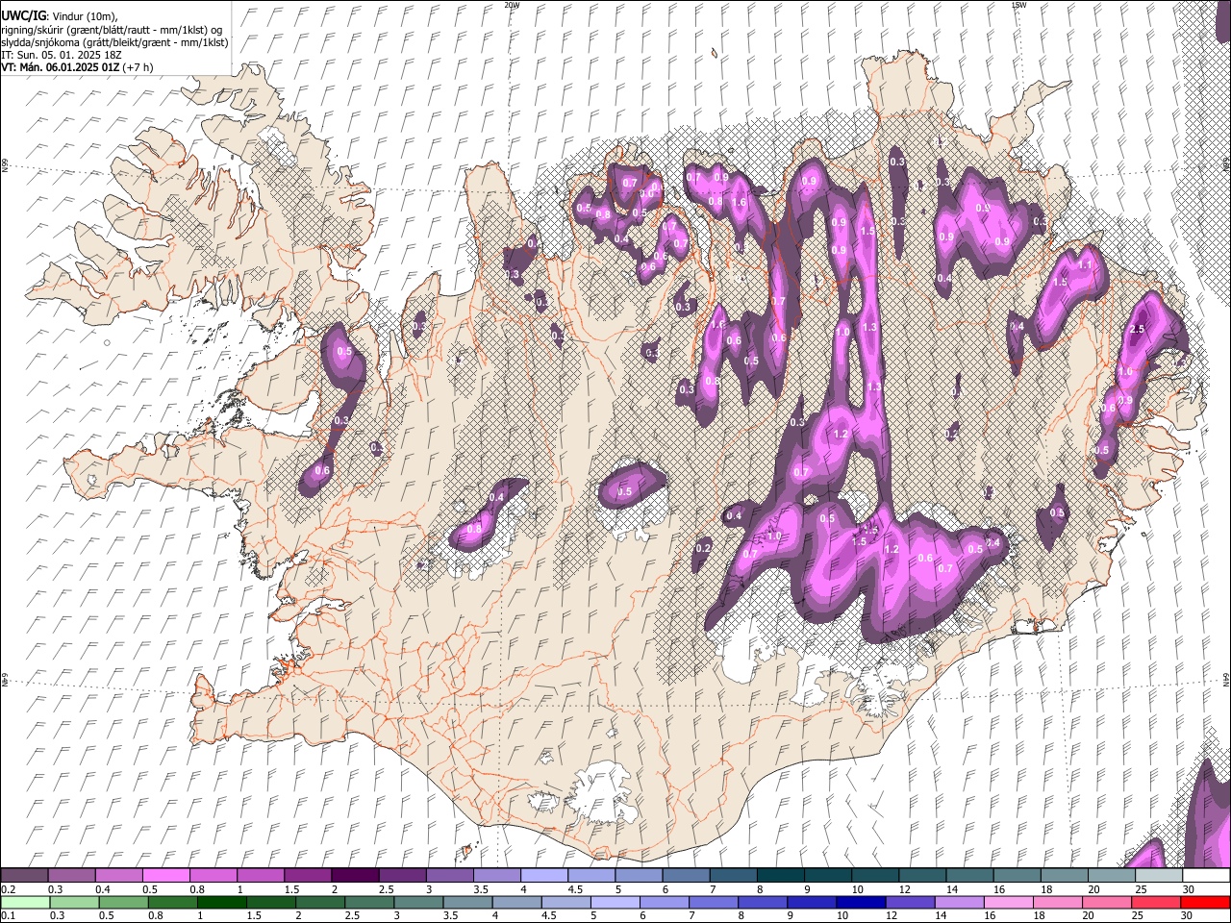Screen dimensions: 1231x923
Task: Click the '0.2' label in the upper legend row
Action: click(x=8, y=889)
